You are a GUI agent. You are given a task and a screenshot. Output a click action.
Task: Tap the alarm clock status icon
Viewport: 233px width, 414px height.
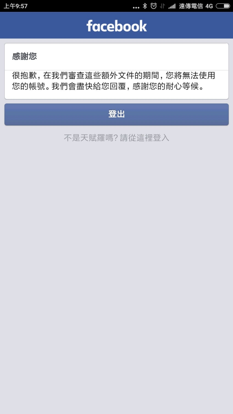click(154, 6)
